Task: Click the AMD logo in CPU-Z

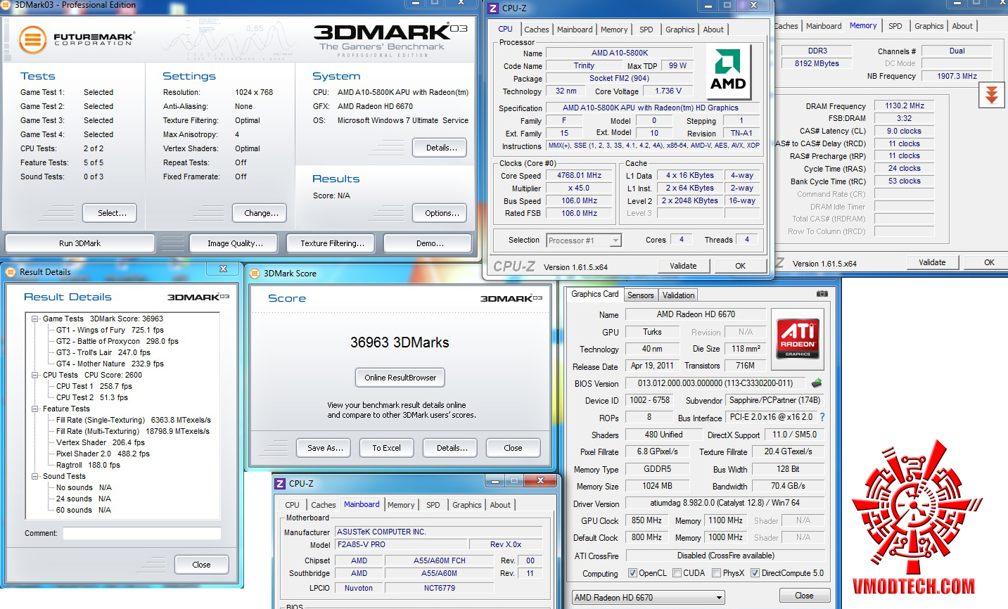Action: pyautogui.click(x=728, y=72)
